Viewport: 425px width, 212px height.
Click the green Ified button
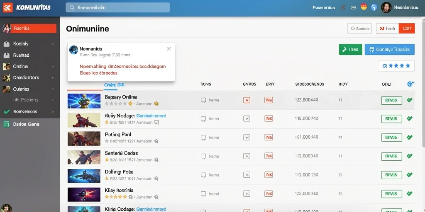point(350,50)
